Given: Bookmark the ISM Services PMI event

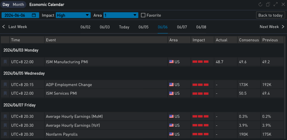Looking at the screenshot, I should pyautogui.click(x=5, y=93).
